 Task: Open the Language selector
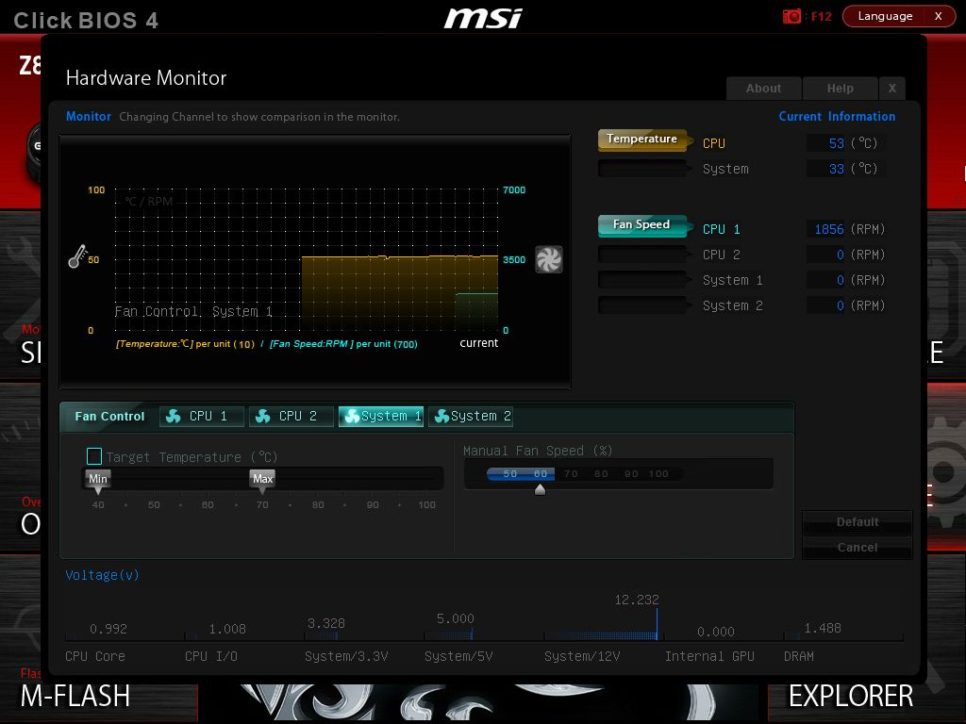click(885, 16)
